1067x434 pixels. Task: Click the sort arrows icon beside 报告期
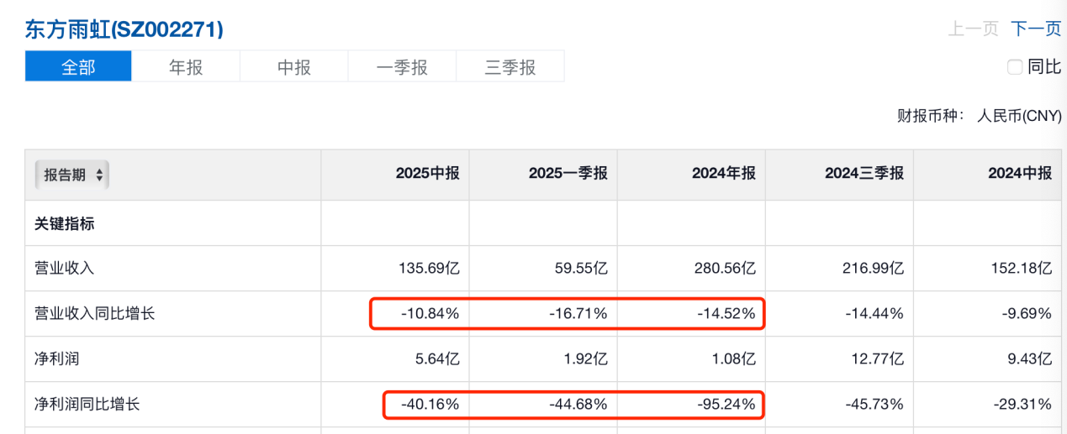(x=99, y=175)
